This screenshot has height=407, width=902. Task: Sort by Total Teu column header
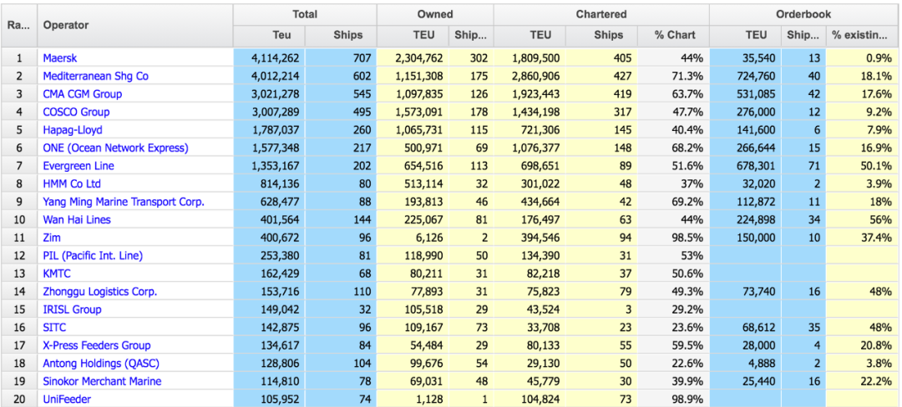click(270, 35)
